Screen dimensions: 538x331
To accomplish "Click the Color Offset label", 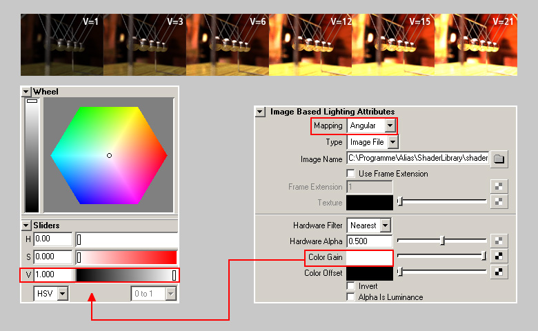I will (x=323, y=273).
